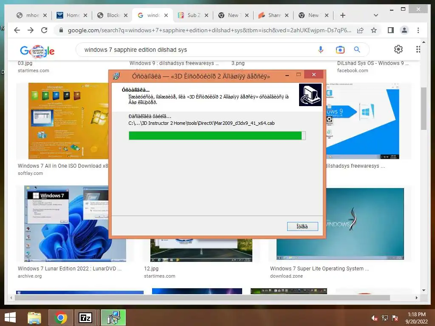
Task: Click the horizontal scrollbar thumb
Action: (x=202, y=298)
